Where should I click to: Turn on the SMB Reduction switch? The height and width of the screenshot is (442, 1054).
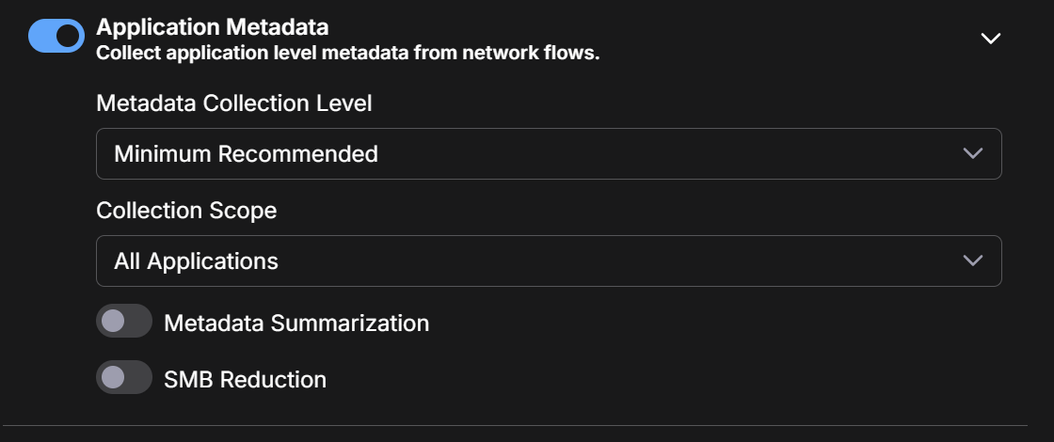pos(124,378)
